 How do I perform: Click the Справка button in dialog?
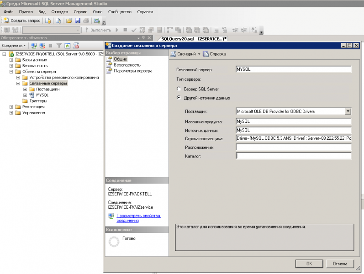[x=215, y=54]
